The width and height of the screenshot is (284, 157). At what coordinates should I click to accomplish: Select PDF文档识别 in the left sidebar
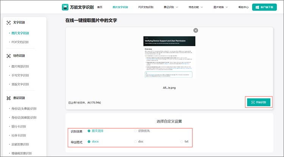20,42
